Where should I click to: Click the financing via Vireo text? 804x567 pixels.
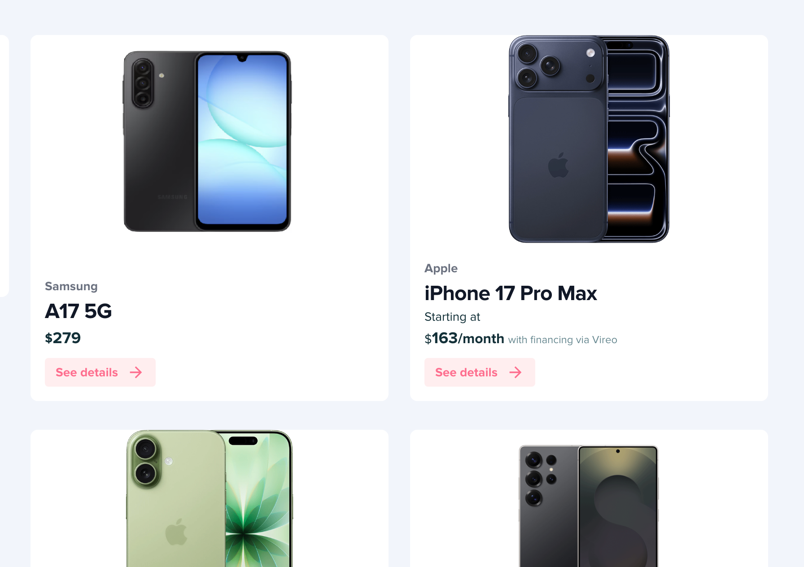(563, 340)
